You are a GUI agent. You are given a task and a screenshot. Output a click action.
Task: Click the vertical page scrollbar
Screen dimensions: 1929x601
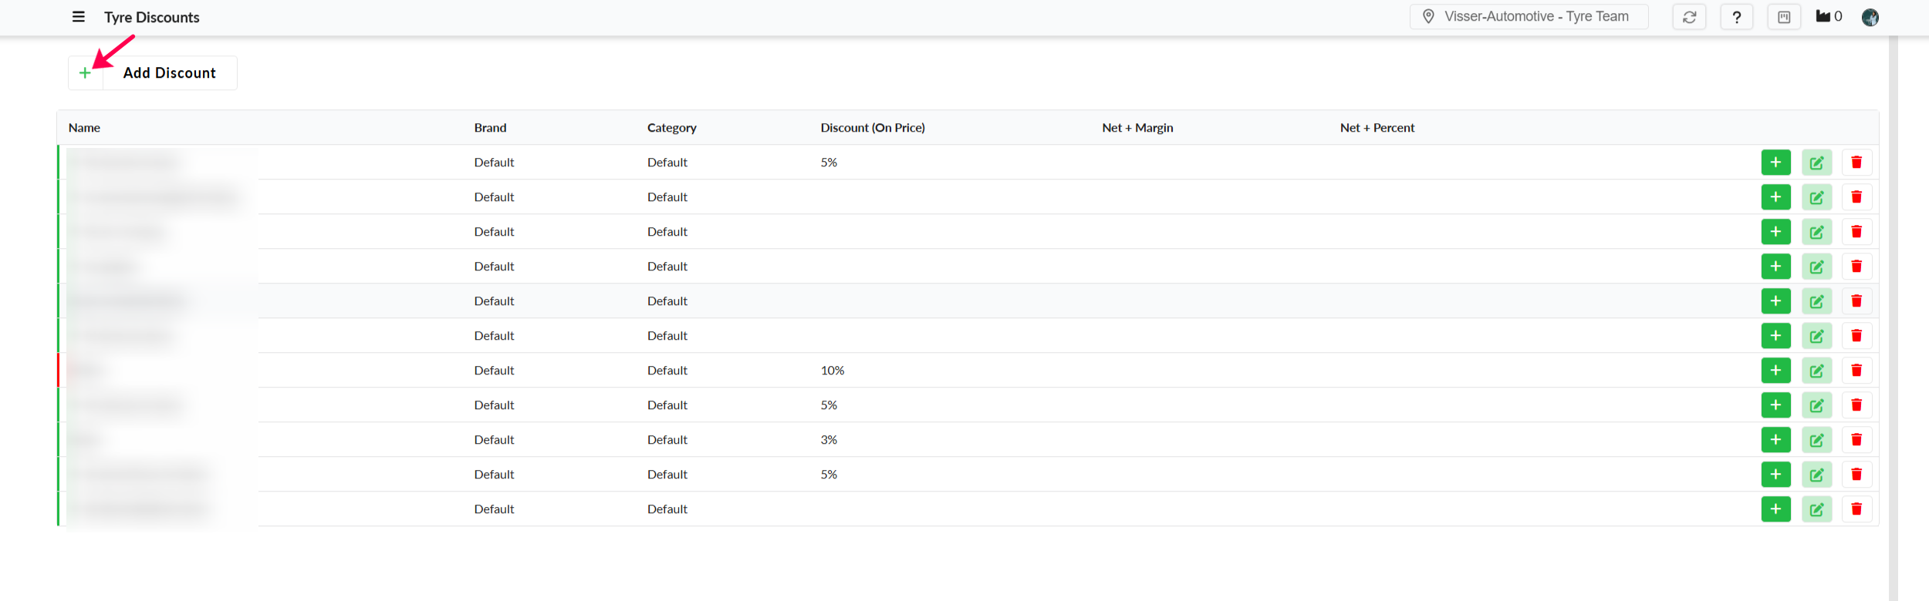click(x=1893, y=308)
